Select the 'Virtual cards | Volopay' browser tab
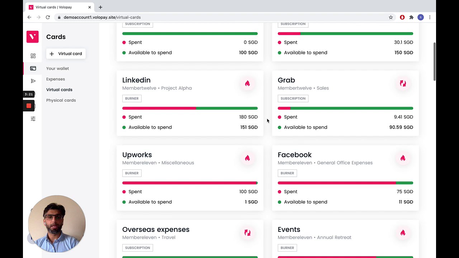The image size is (459, 258). 59,7
